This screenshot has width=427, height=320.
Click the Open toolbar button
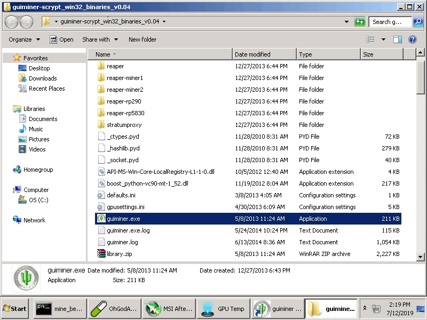click(61, 39)
